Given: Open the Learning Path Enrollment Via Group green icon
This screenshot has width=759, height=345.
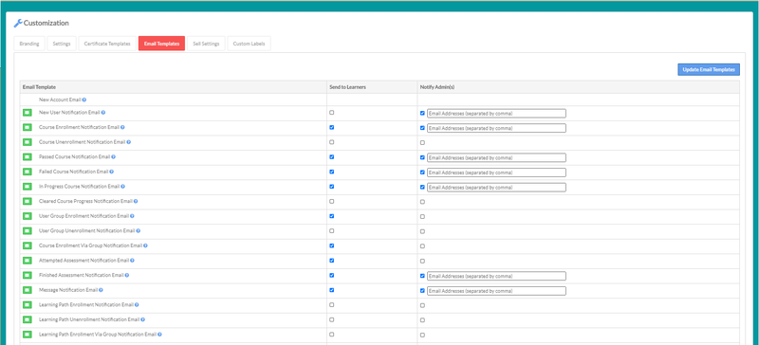Looking at the screenshot, I should click(28, 335).
